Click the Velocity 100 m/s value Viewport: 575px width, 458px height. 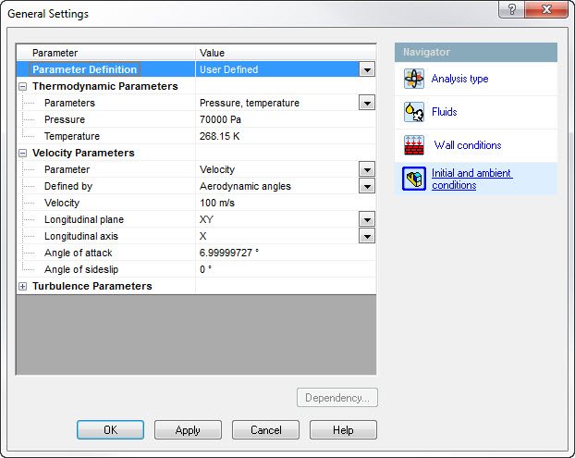[x=277, y=203]
